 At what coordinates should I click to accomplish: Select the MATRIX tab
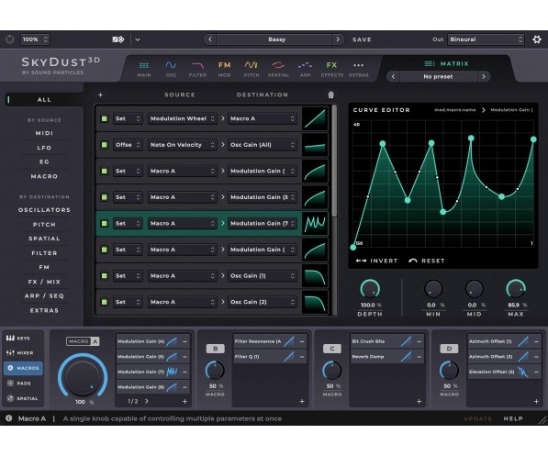(446, 63)
